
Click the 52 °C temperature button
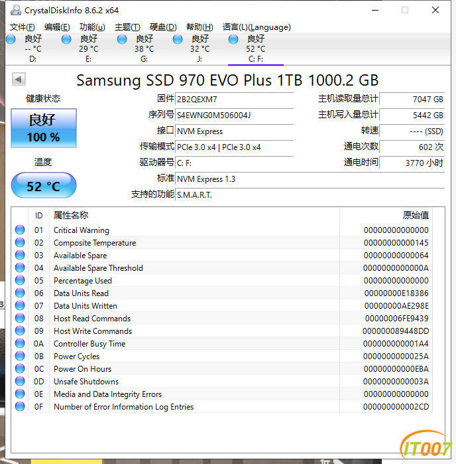point(44,186)
